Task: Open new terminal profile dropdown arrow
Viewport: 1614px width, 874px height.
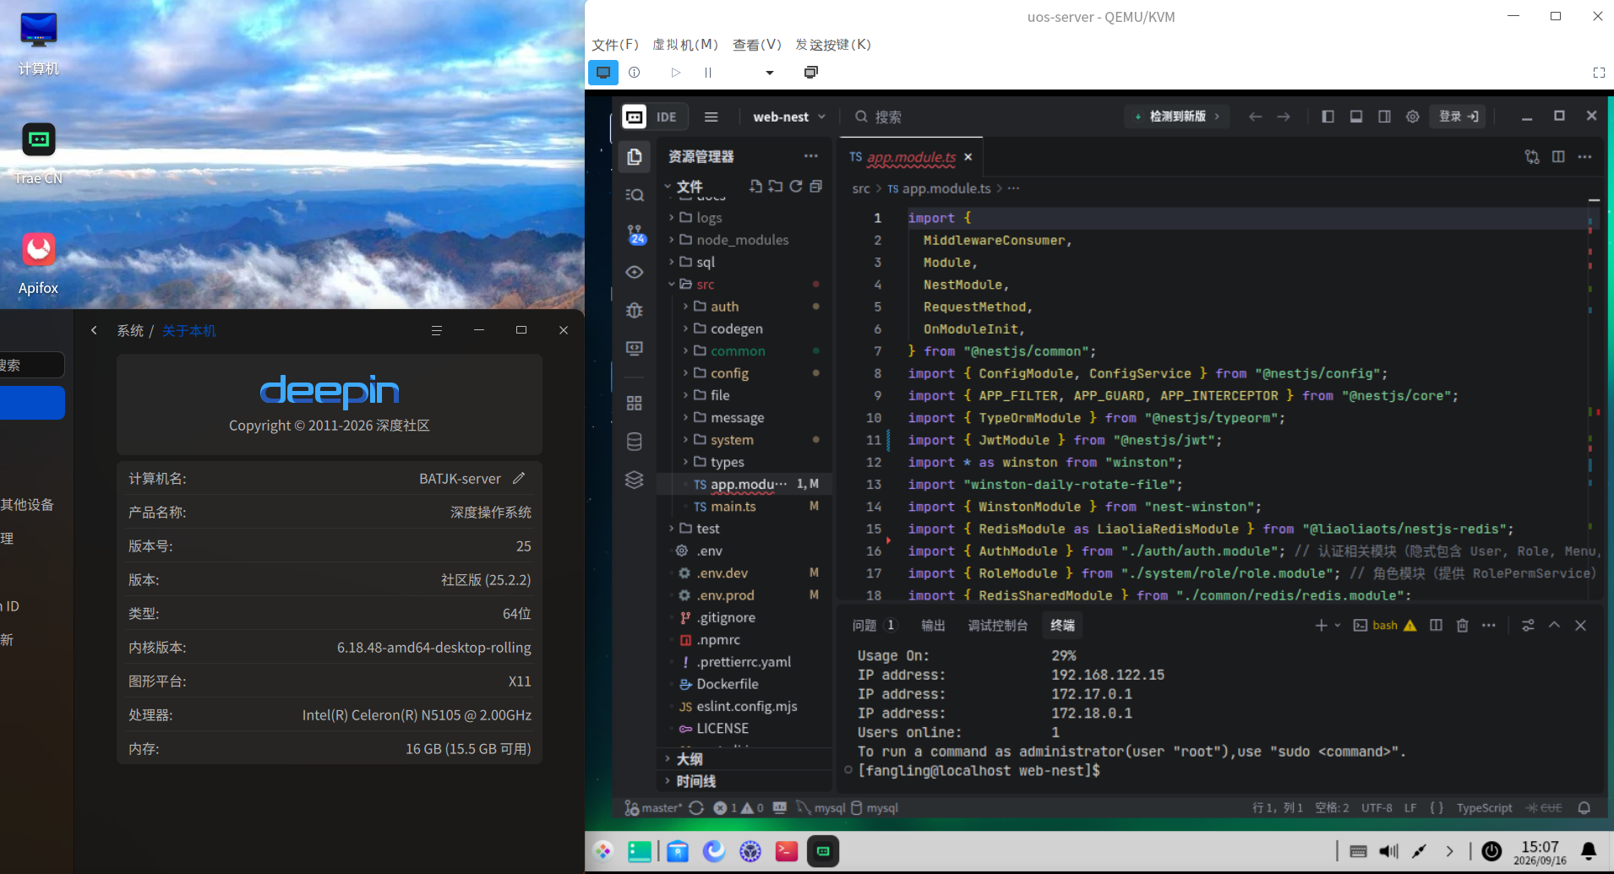Action: pyautogui.click(x=1338, y=625)
